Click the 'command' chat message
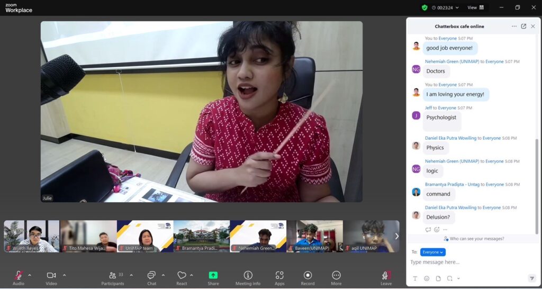542x289 pixels. pyautogui.click(x=438, y=194)
